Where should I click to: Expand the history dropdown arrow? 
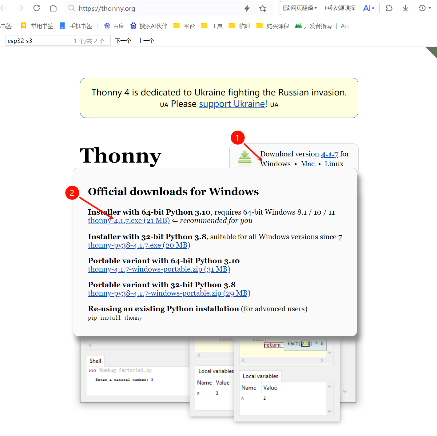click(430, 8)
